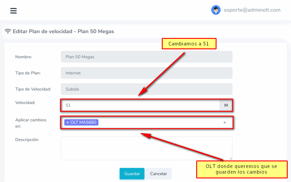Click the wifi icon beside the page title
Screen dimensions: 291x182
8,31
